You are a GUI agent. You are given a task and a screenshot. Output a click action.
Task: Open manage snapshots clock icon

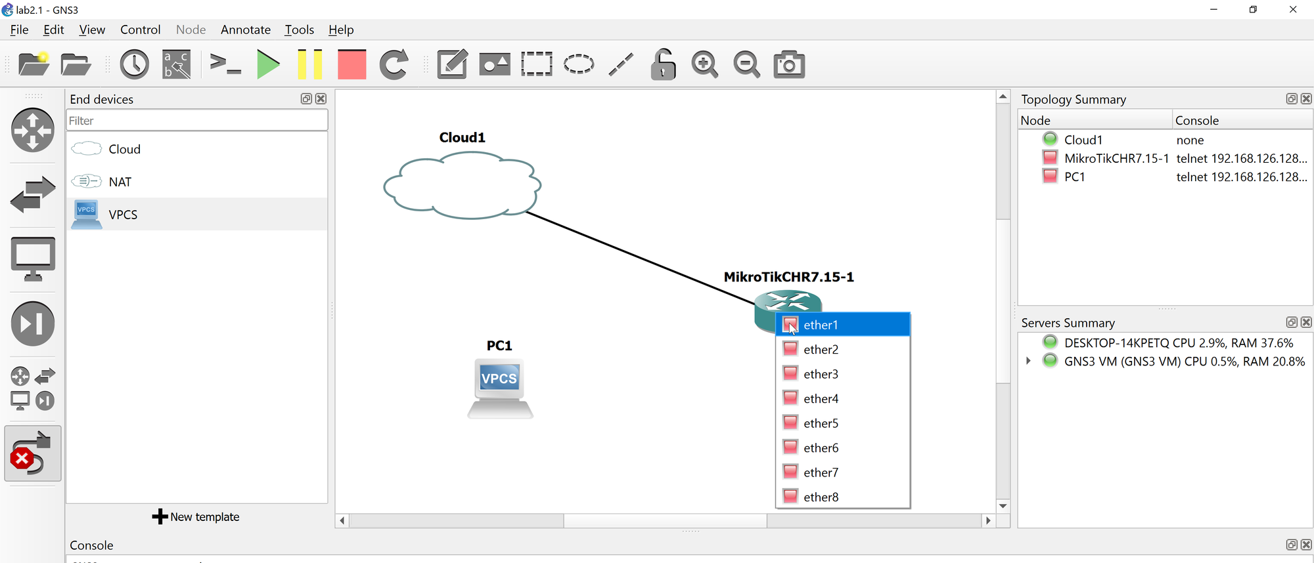(135, 64)
